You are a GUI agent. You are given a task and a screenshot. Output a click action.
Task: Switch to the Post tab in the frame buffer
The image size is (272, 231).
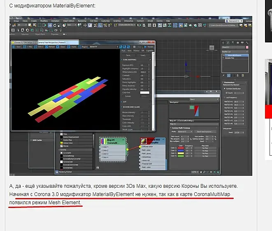click(x=123, y=51)
